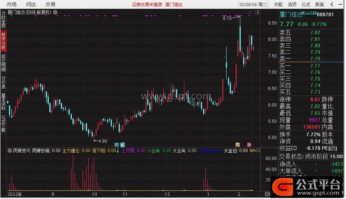Click the 大单流入 value -1897
Viewport: 346px width, 199px height.
click(x=337, y=171)
